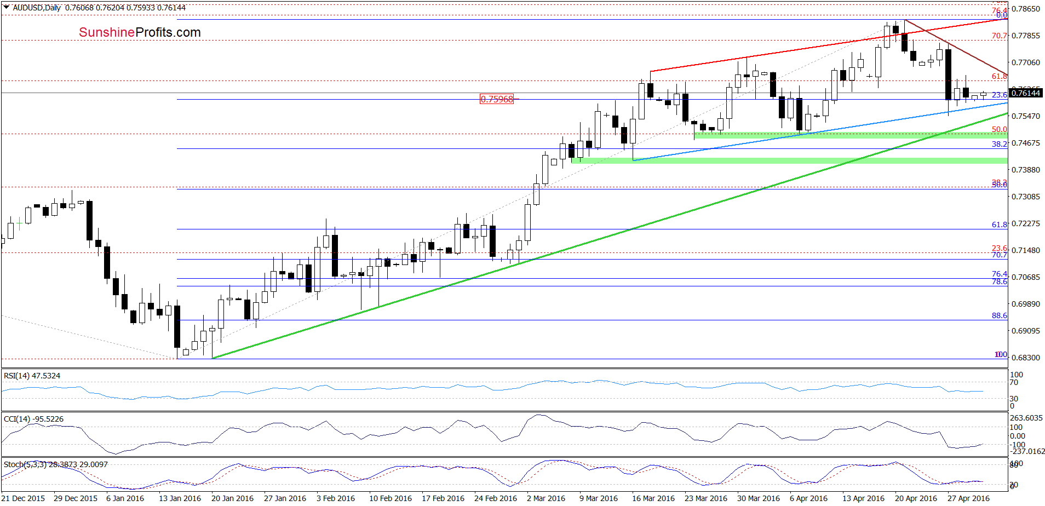The width and height of the screenshot is (1045, 506).
Task: Select the blue 78.6 Fibonacci level label
Action: [999, 281]
